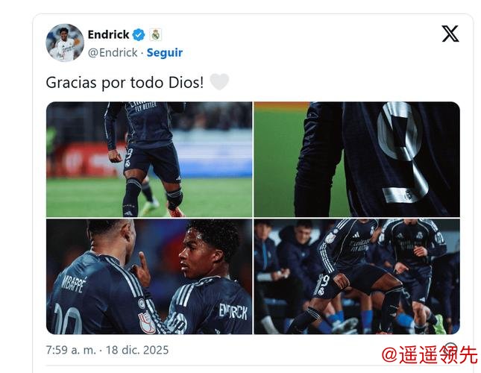Open the 7:59 a. m. timestamp link
The image size is (481, 373).
(71, 350)
